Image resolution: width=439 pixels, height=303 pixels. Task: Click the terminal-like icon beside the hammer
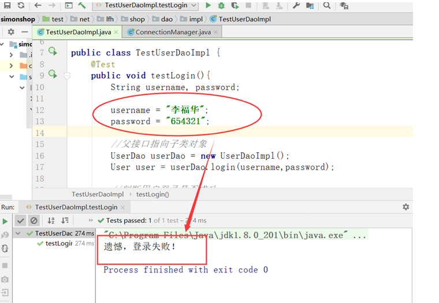click(x=69, y=5)
